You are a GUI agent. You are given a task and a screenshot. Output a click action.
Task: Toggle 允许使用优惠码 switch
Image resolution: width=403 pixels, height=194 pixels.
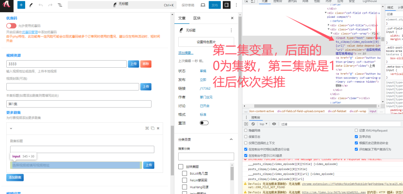coord(11,26)
